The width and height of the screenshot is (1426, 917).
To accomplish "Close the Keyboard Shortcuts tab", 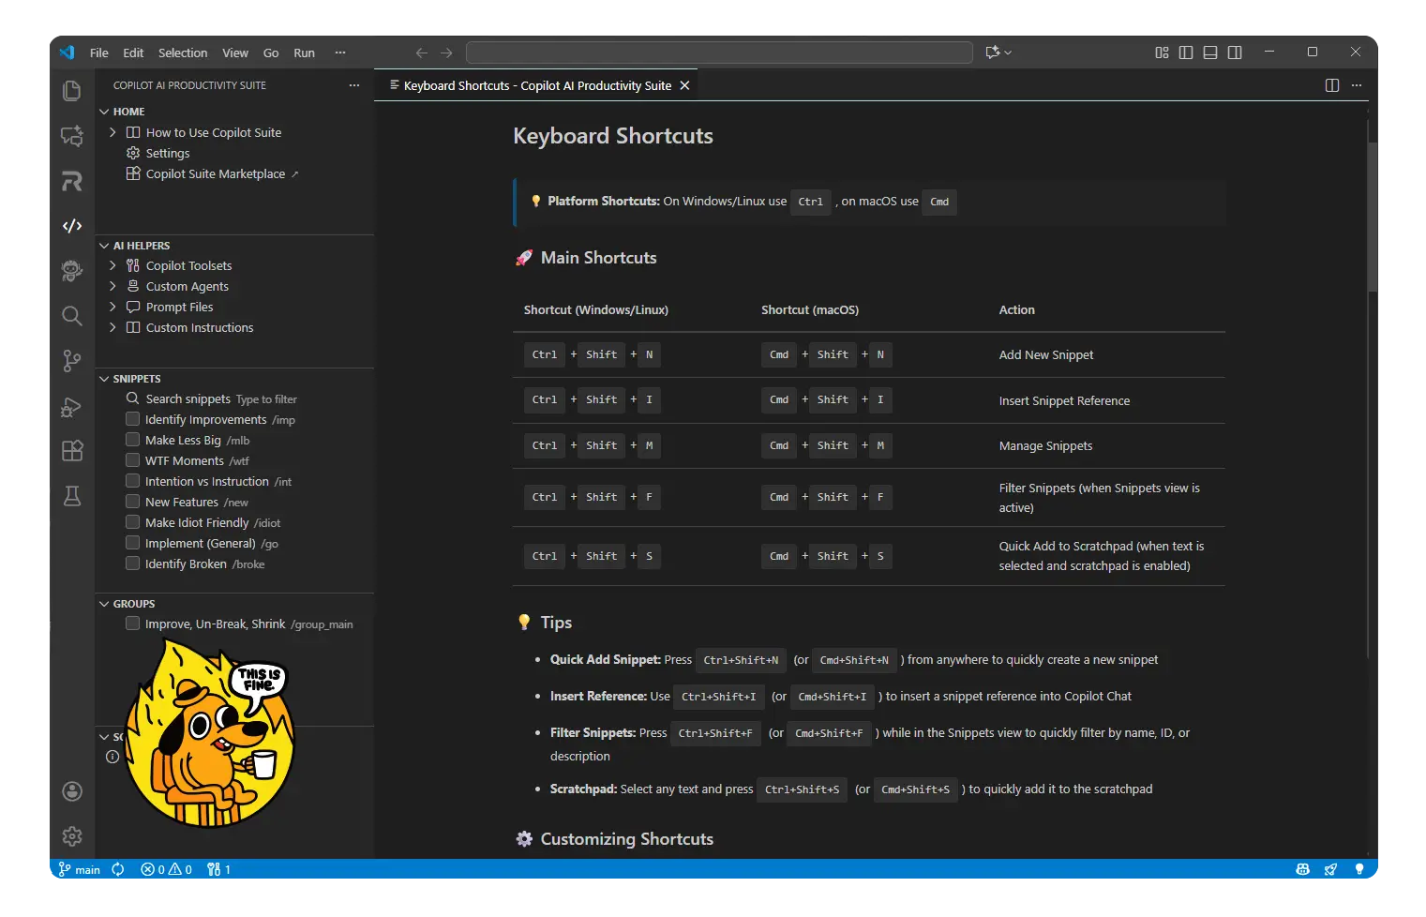I will (x=684, y=85).
